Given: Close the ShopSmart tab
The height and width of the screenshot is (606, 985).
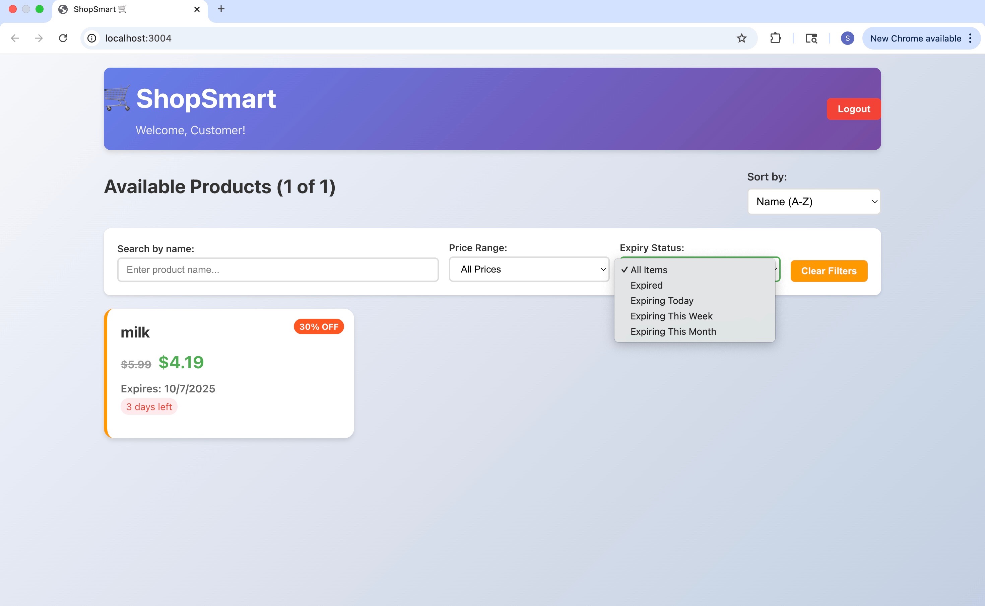Looking at the screenshot, I should [197, 9].
